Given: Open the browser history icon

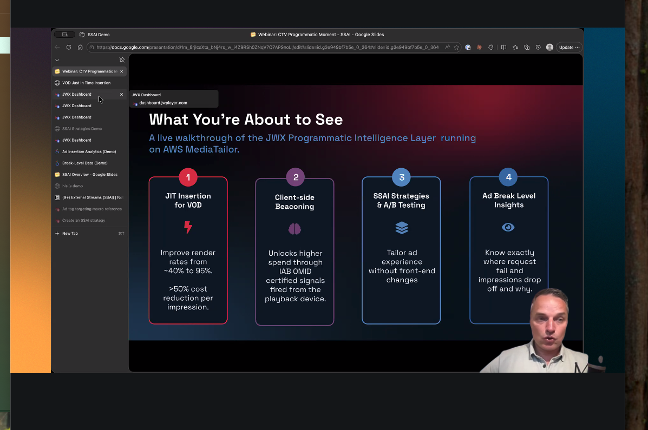Looking at the screenshot, I should (x=538, y=47).
